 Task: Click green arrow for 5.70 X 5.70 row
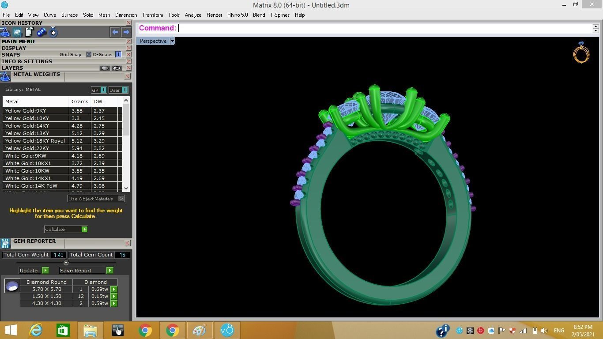(x=114, y=290)
